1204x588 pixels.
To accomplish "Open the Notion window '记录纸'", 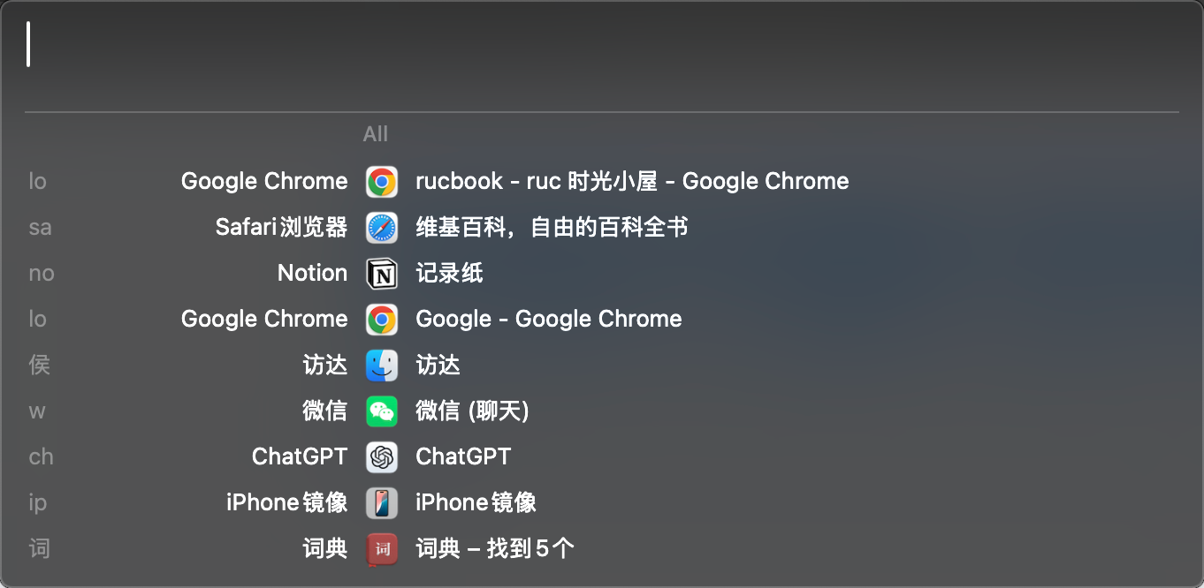I will 449,274.
